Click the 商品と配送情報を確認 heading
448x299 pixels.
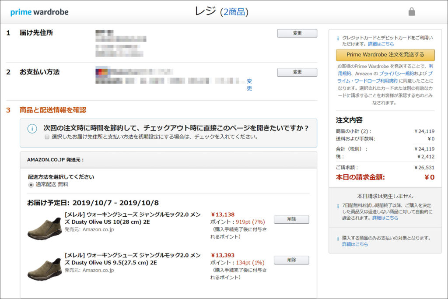pos(53,110)
